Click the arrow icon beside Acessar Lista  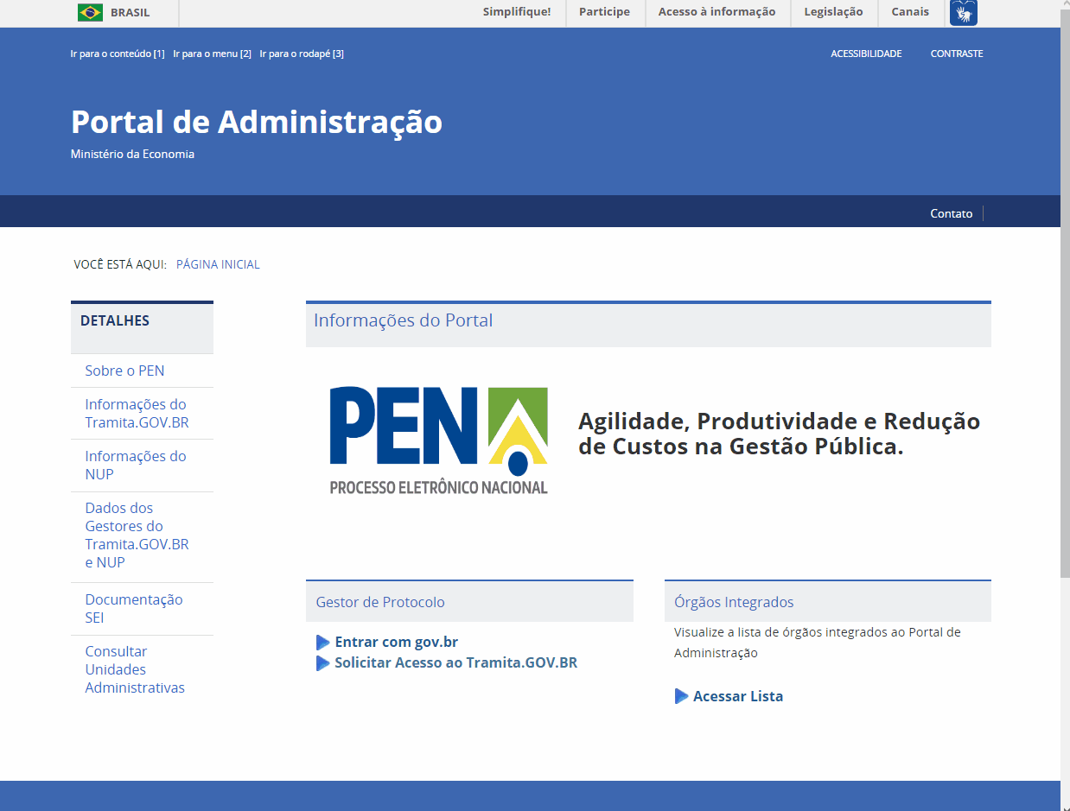coord(682,696)
